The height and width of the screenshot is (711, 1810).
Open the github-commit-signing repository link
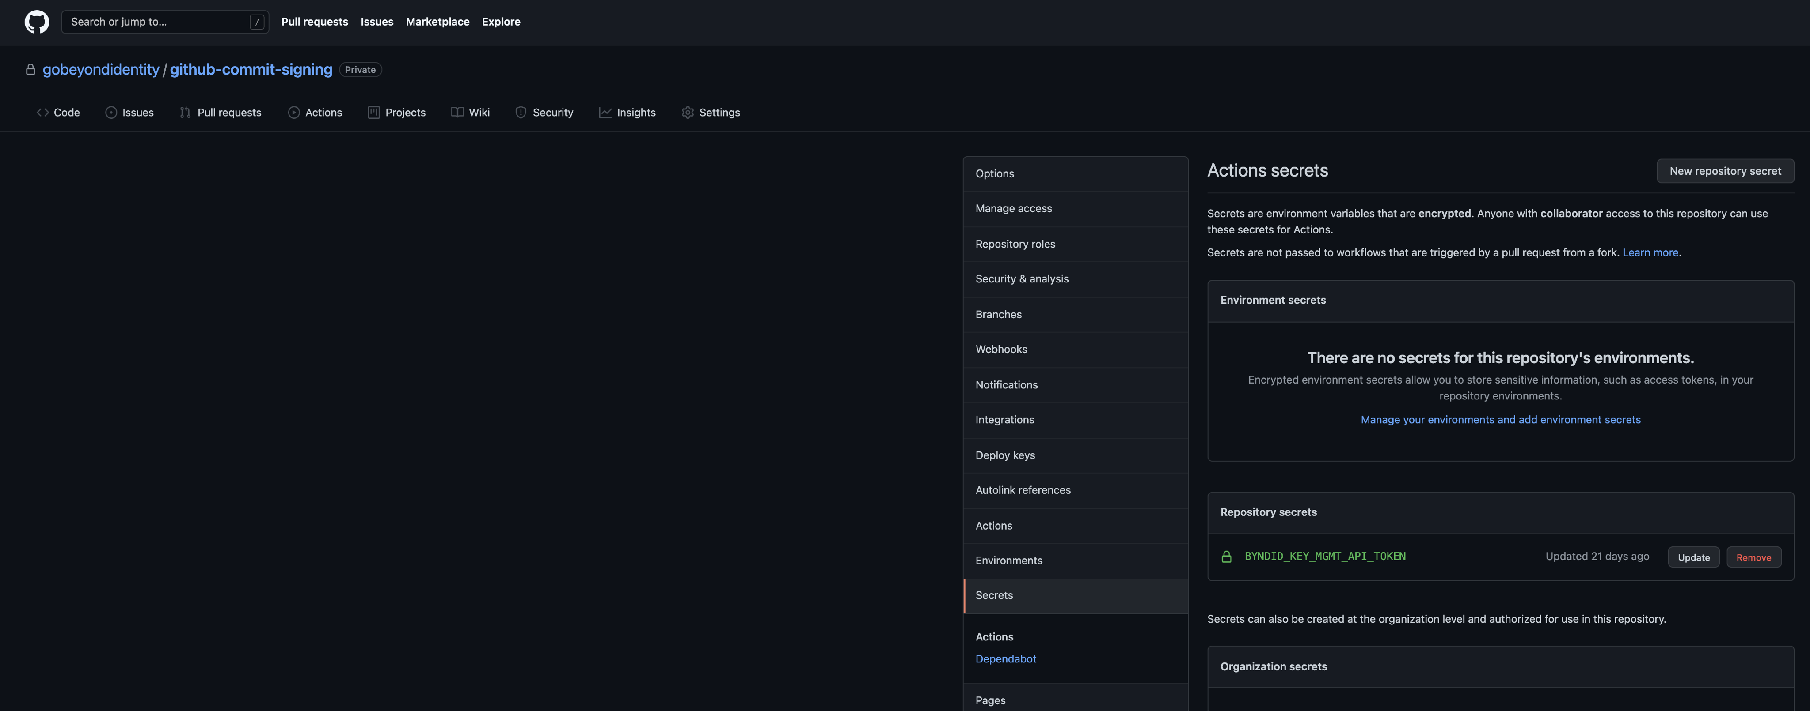coord(251,69)
